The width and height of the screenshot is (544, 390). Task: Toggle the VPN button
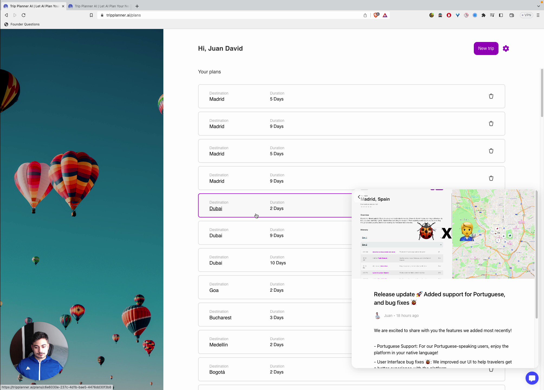[526, 15]
